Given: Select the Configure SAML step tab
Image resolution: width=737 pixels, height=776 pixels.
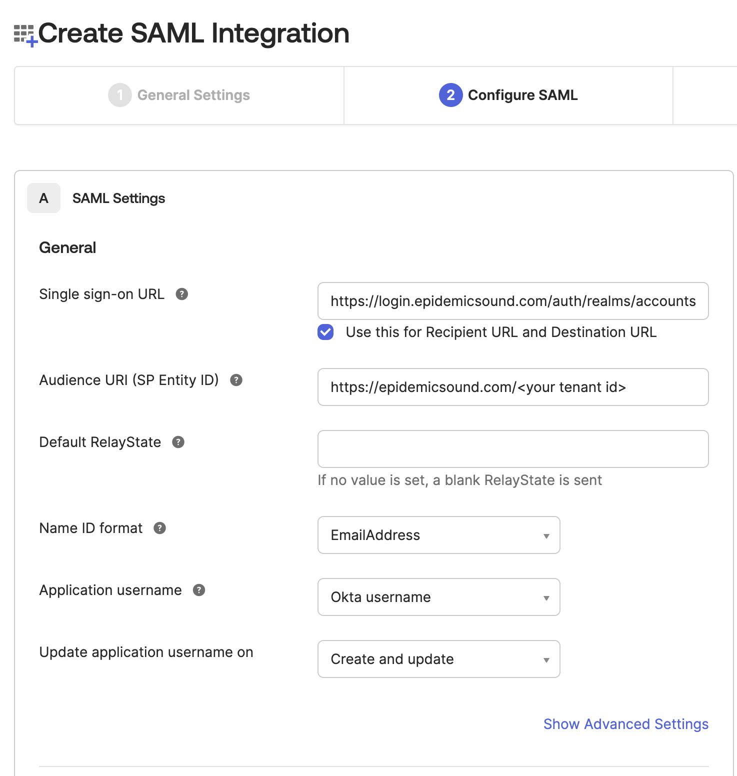Looking at the screenshot, I should (508, 95).
